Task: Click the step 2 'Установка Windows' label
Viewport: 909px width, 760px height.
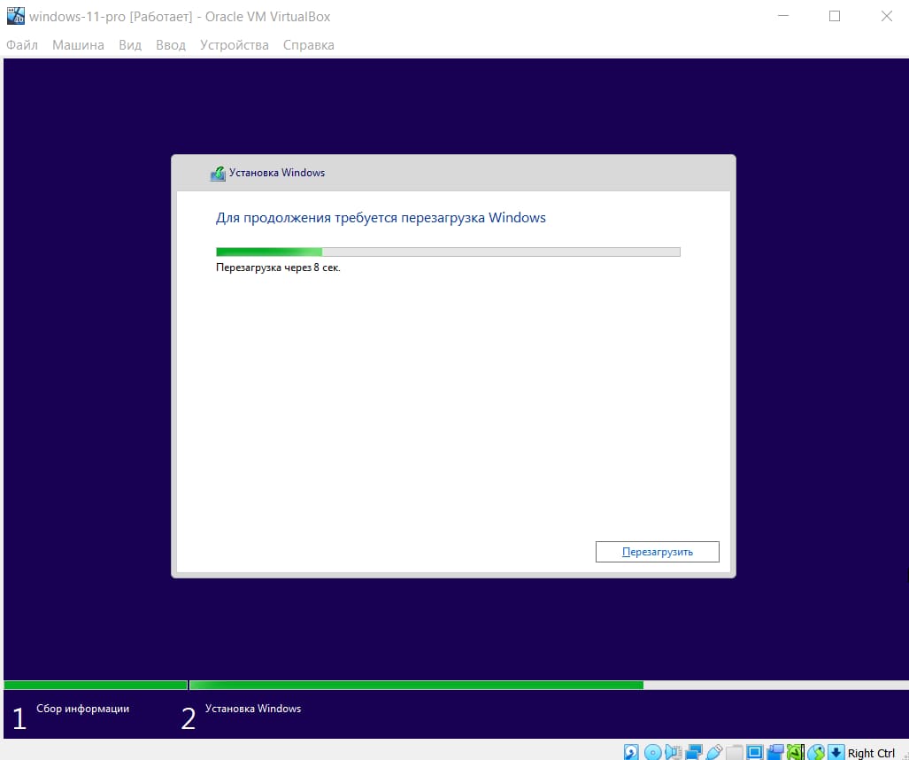Action: click(253, 709)
